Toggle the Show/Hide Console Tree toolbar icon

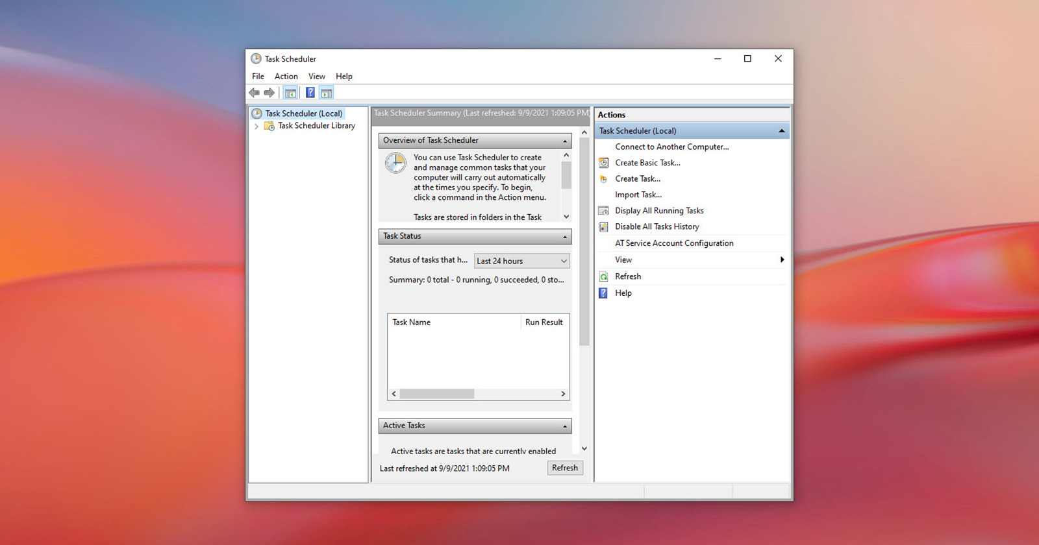point(290,93)
